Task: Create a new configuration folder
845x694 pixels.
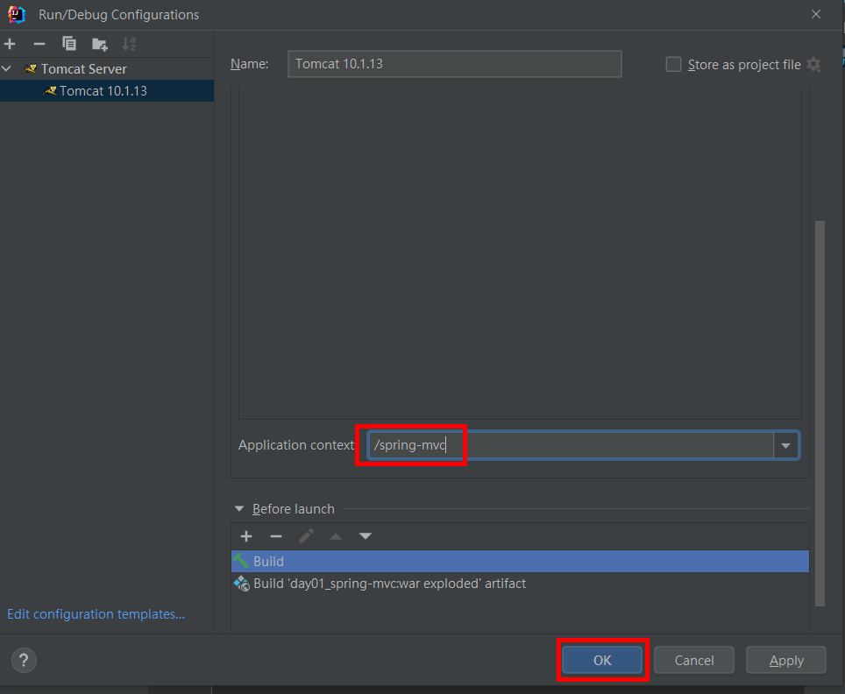Action: pyautogui.click(x=99, y=44)
